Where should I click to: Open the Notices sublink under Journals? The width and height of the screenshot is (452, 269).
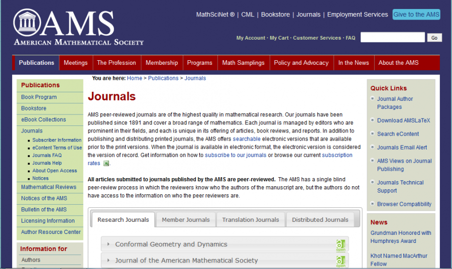tap(40, 178)
